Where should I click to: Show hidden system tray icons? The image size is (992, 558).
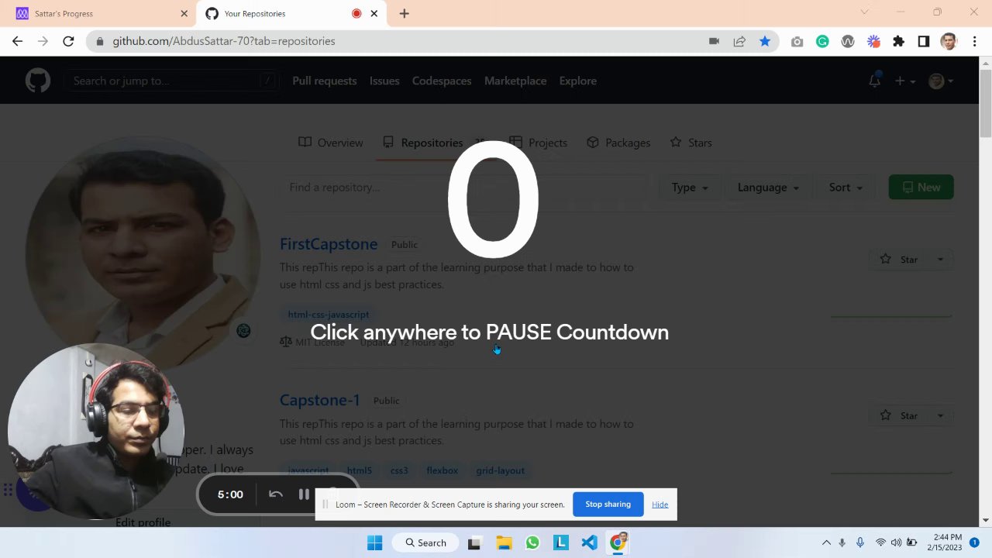[826, 542]
